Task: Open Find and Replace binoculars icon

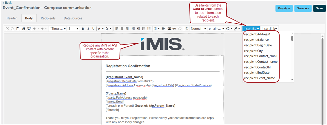Action: (24, 29)
